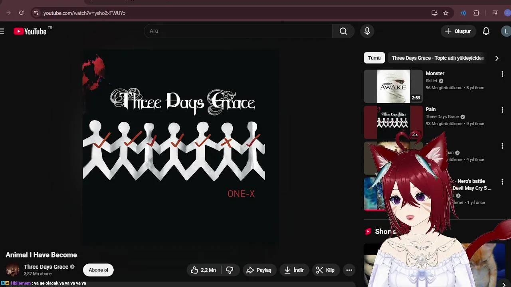
Task: View site information in the address bar
Action: (36, 13)
